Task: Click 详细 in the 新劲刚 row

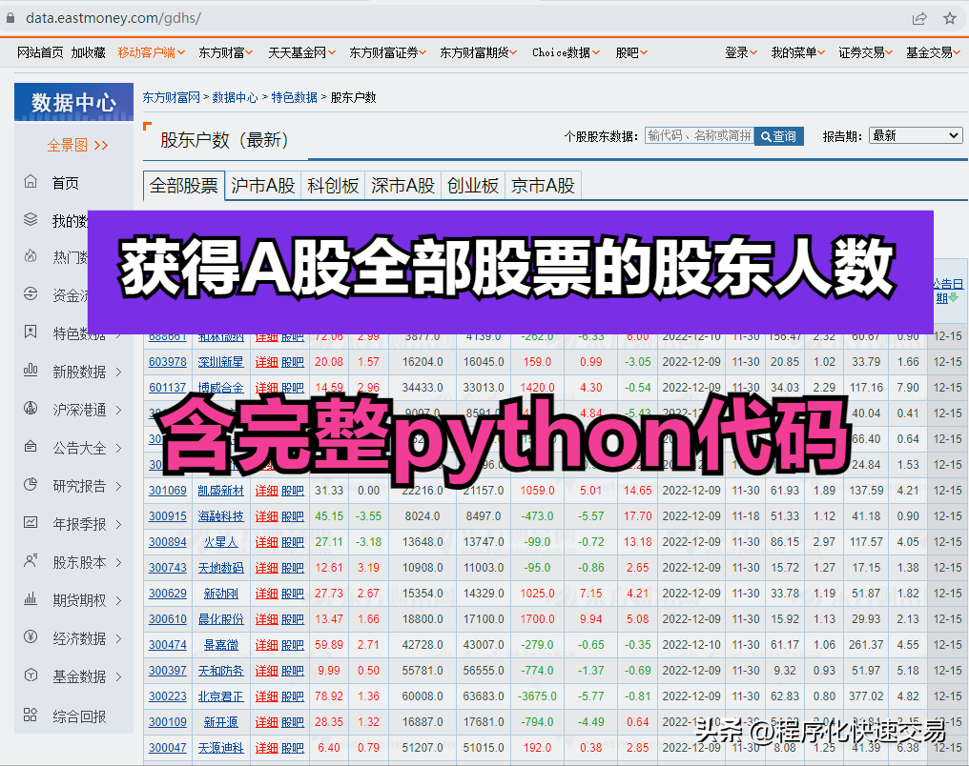Action: click(266, 594)
